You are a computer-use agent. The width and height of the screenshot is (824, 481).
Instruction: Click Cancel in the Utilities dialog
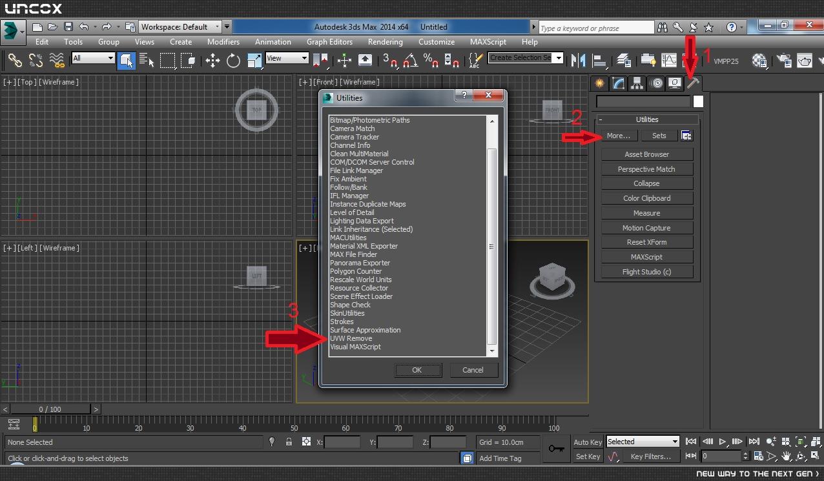473,370
